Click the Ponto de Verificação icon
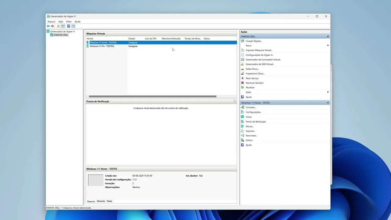The height and width of the screenshot is (220, 391). coord(243,122)
